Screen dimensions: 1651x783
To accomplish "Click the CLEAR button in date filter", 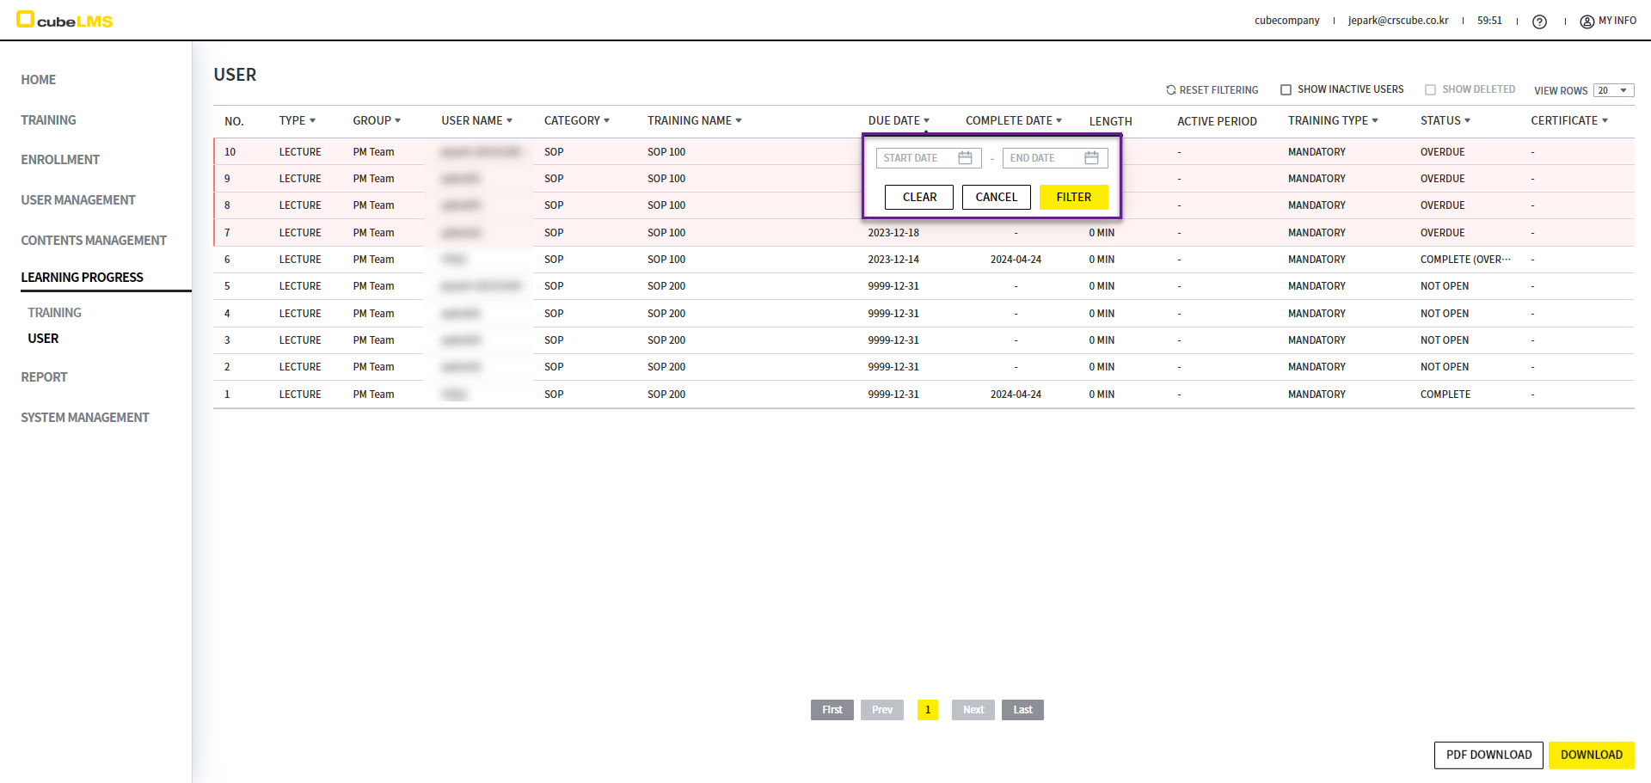I will 918,197.
